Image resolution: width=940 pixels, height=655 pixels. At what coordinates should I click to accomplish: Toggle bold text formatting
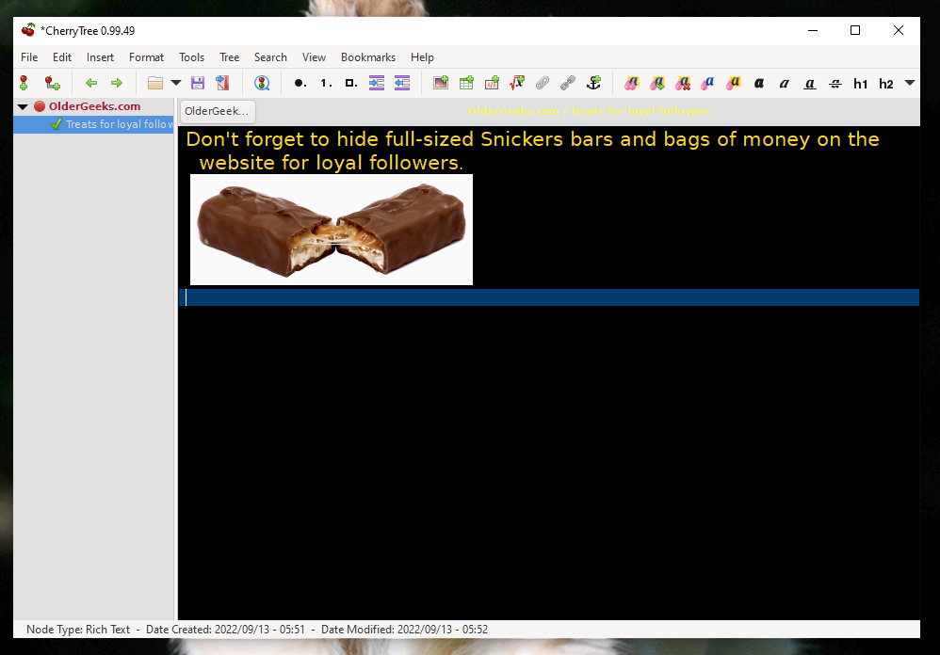pos(759,83)
